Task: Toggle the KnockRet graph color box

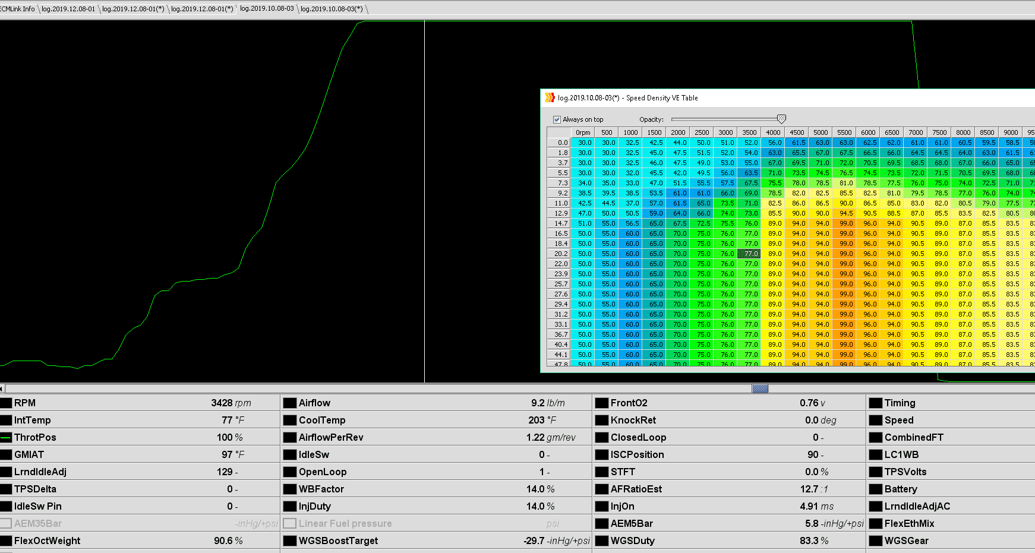Action: click(602, 420)
